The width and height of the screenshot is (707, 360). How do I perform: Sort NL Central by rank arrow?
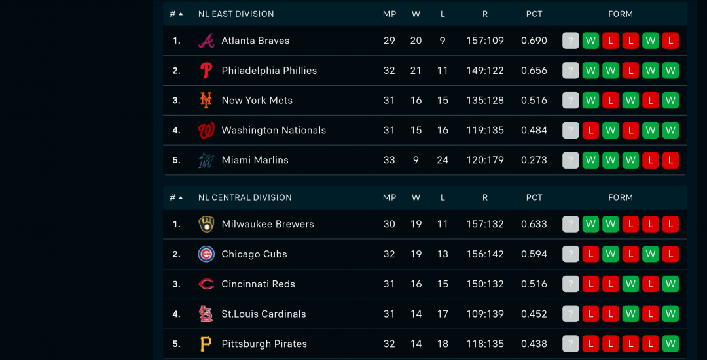(x=181, y=197)
